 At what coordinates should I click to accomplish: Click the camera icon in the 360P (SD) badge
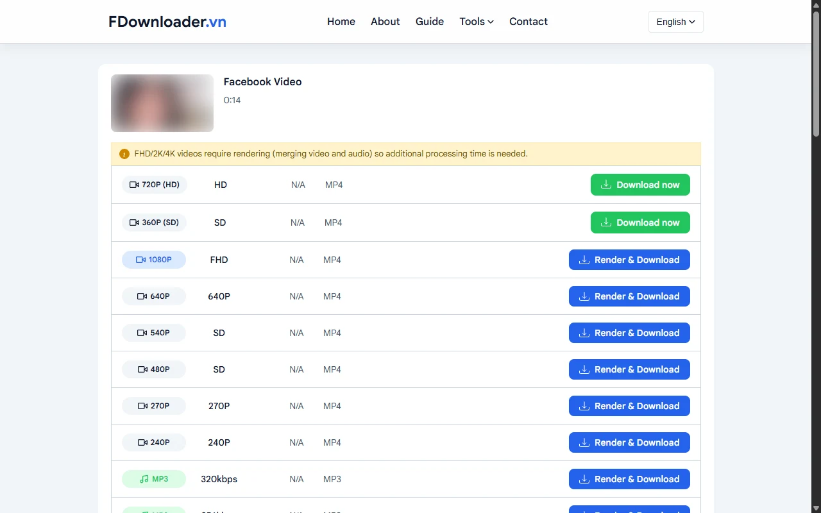[x=134, y=223]
